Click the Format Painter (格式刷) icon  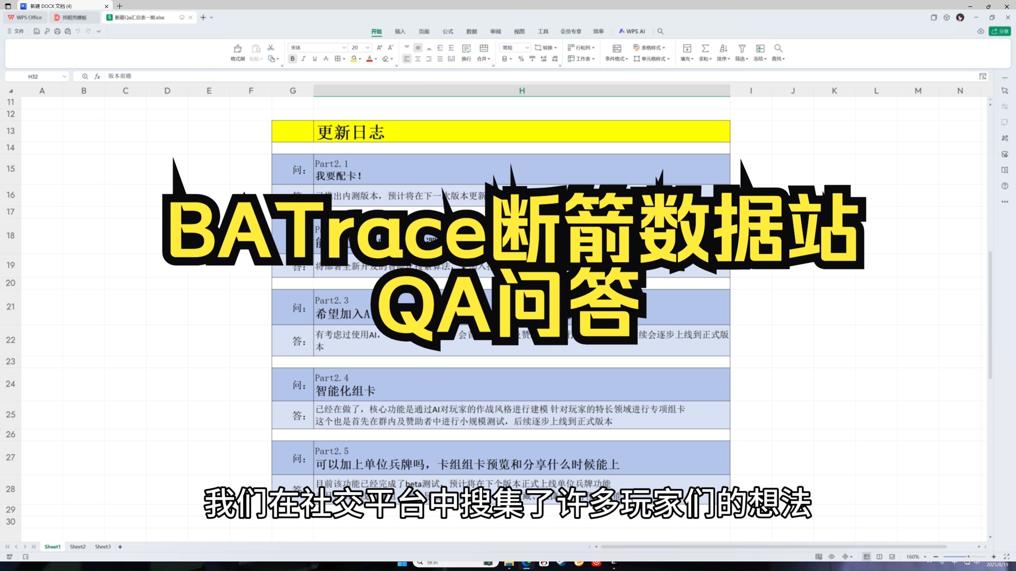(x=237, y=48)
